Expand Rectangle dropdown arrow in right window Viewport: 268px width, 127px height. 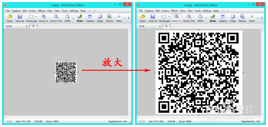point(169,17)
